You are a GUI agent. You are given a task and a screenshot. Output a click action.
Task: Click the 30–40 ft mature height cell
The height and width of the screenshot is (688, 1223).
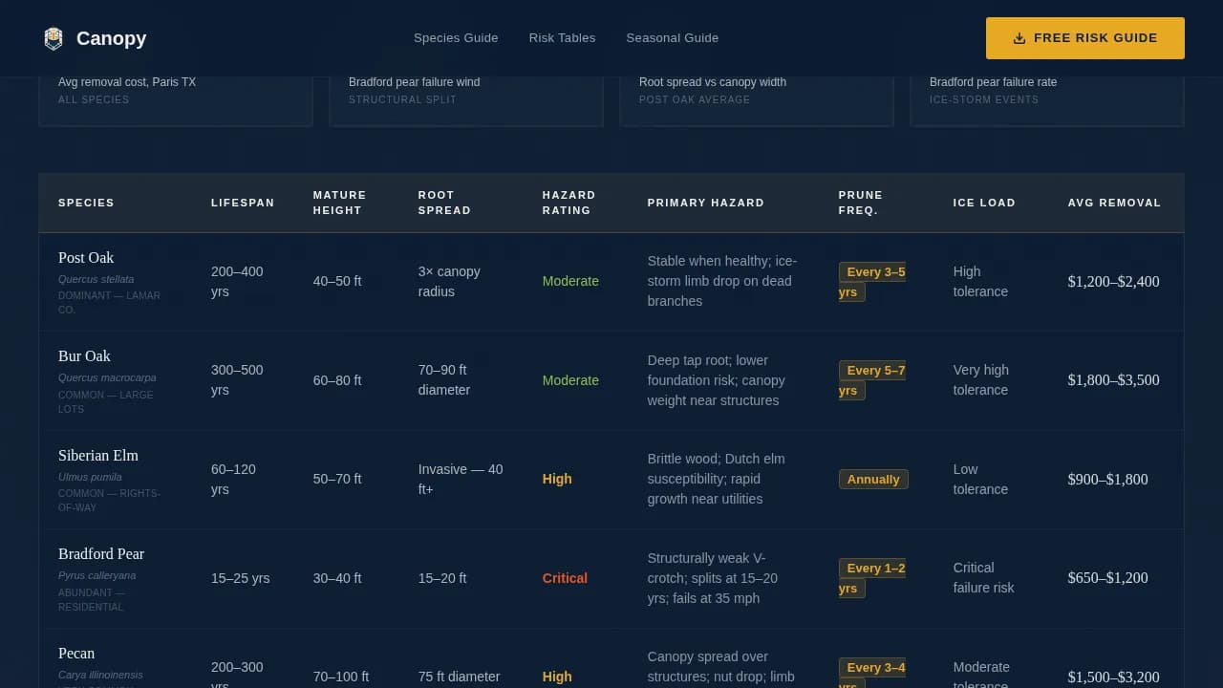pos(337,578)
